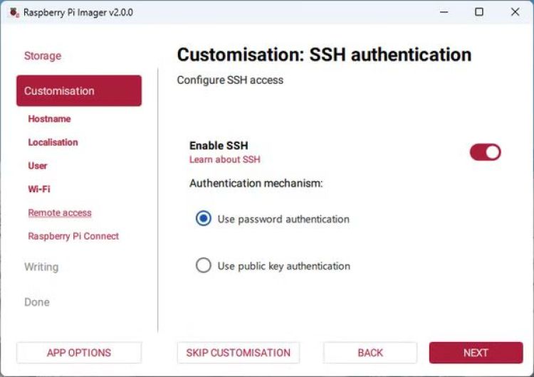Open Localisation settings step
534x377 pixels.
(53, 142)
